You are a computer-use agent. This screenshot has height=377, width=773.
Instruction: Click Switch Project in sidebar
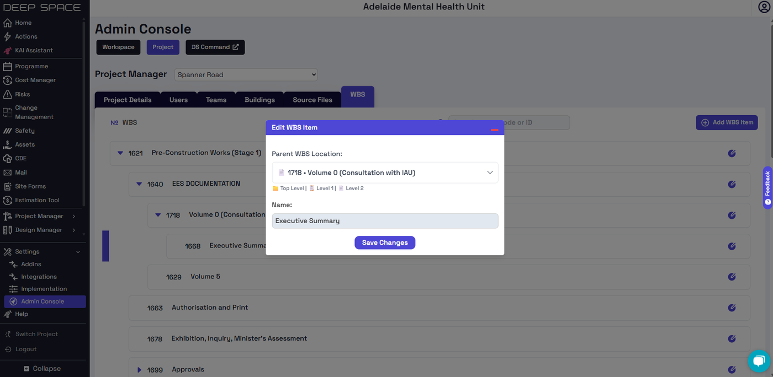31,334
